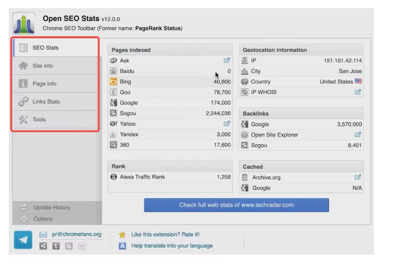Image resolution: width=394 pixels, height=265 pixels.
Task: Click the grey mail icon in the footer
Action: [82, 246]
